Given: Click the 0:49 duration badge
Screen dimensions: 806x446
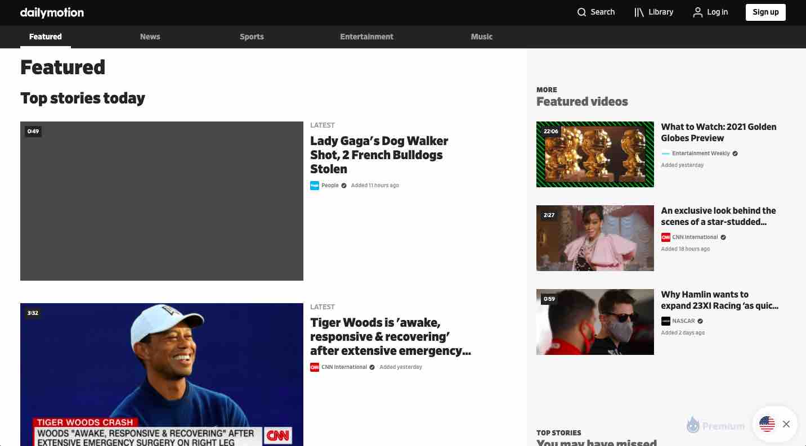Looking at the screenshot, I should tap(33, 132).
